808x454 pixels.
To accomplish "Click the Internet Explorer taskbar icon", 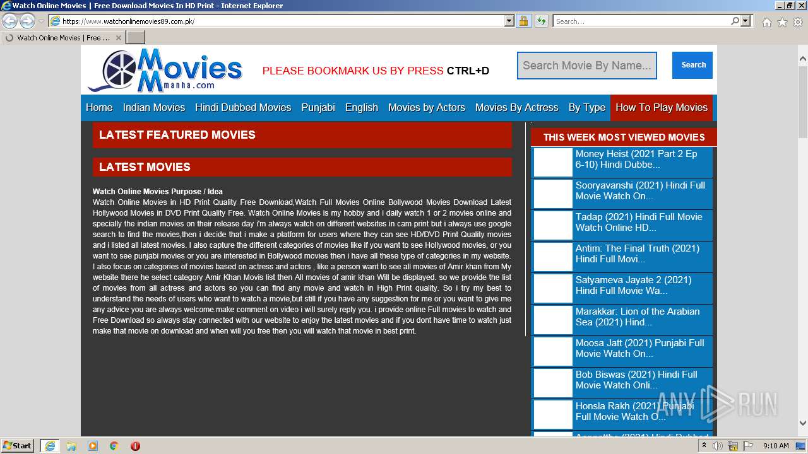I will (49, 446).
